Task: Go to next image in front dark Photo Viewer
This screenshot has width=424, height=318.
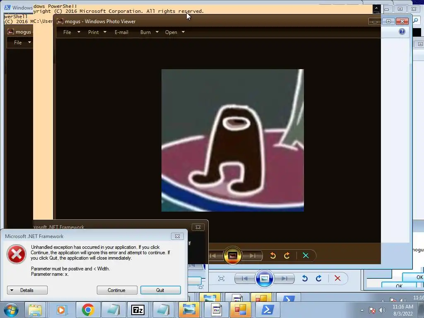Action: (253, 255)
